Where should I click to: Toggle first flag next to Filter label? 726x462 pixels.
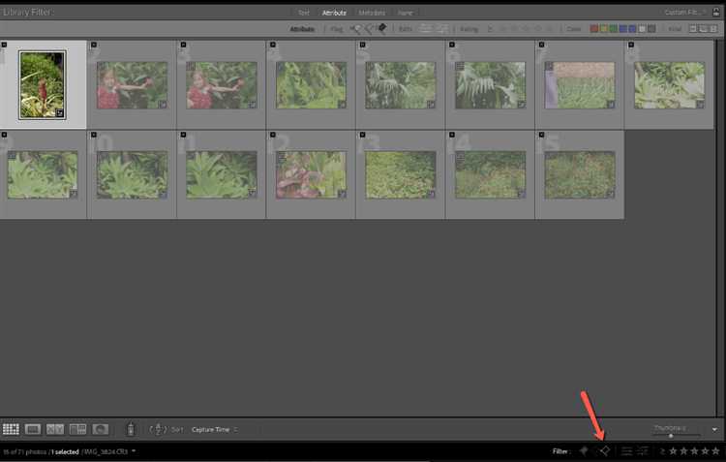(584, 450)
